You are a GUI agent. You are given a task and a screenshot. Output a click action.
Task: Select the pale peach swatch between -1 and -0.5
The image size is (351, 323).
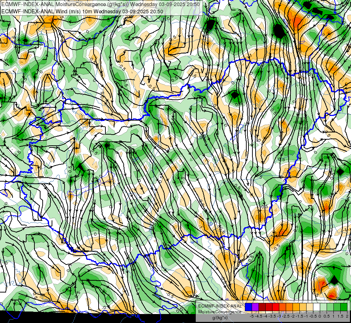tap(310, 307)
